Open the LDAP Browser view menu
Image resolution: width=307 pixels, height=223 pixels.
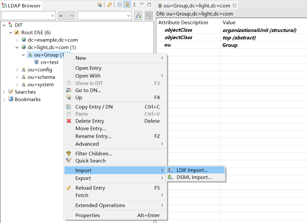click(x=134, y=5)
